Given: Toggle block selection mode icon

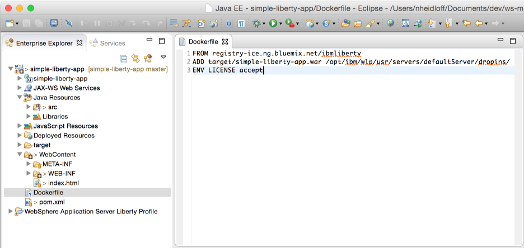Looking at the screenshot, I should pos(228,23).
